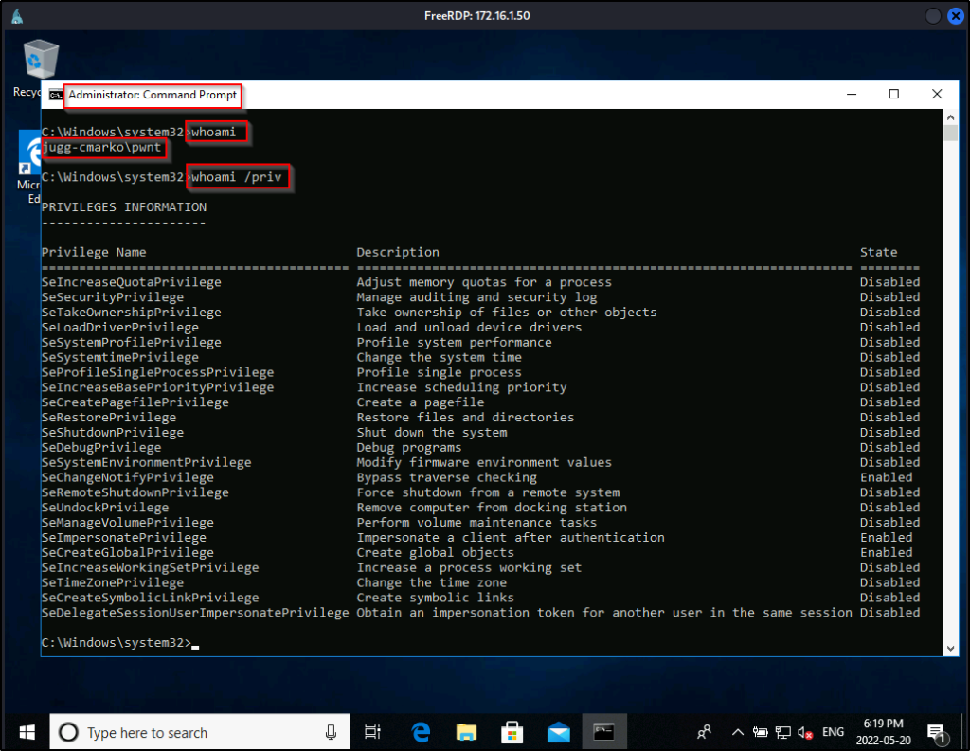Click the Command Prompt vertical scrollbar down arrow

(951, 647)
